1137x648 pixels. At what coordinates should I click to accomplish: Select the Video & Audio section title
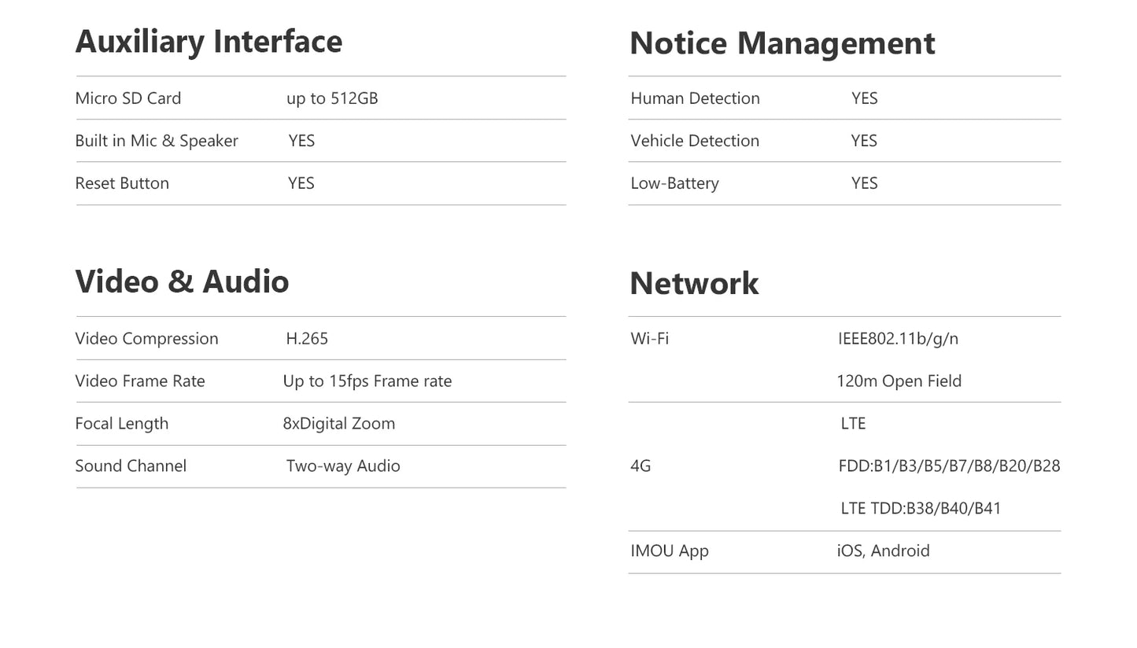[x=182, y=282]
